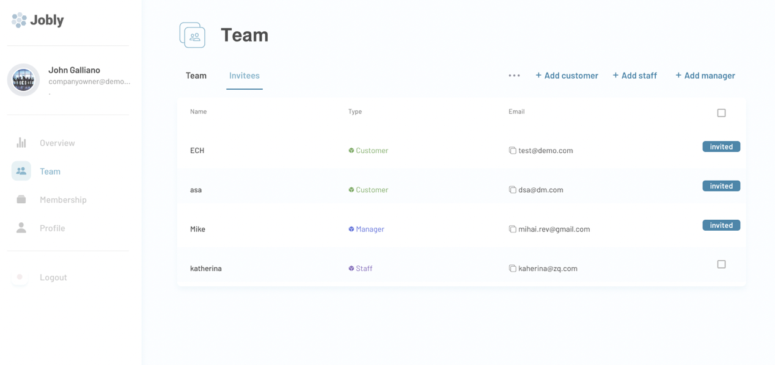Click the Logout icon in sidebar
Viewport: 775px width, 365px height.
click(20, 277)
